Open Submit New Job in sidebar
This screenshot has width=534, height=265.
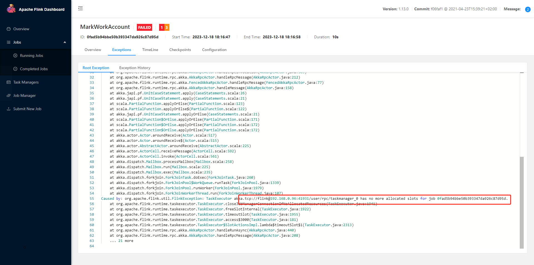tap(36, 109)
